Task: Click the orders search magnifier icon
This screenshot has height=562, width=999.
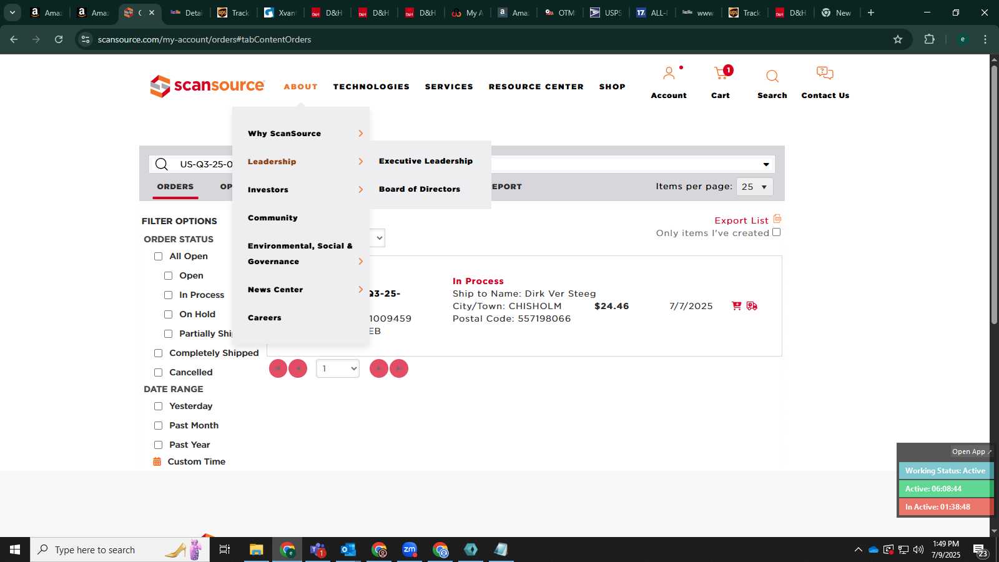Action: coord(162,164)
